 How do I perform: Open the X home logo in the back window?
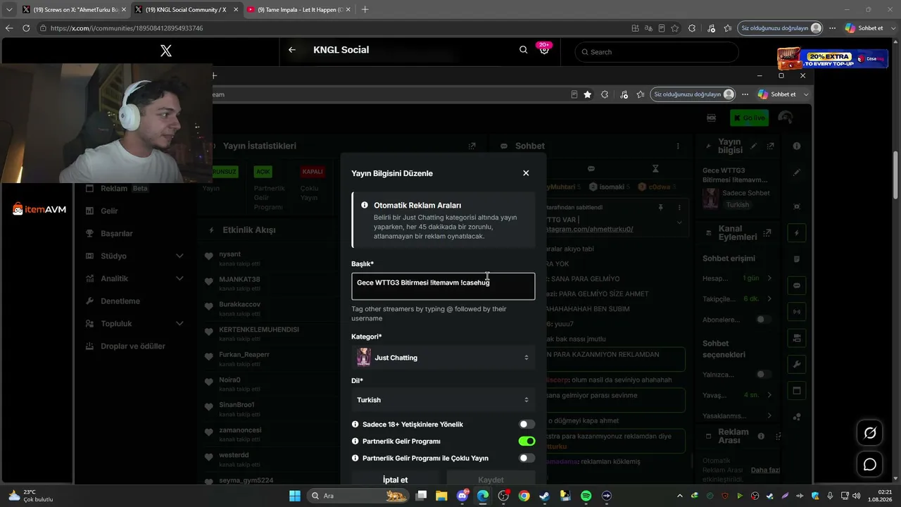tap(166, 51)
